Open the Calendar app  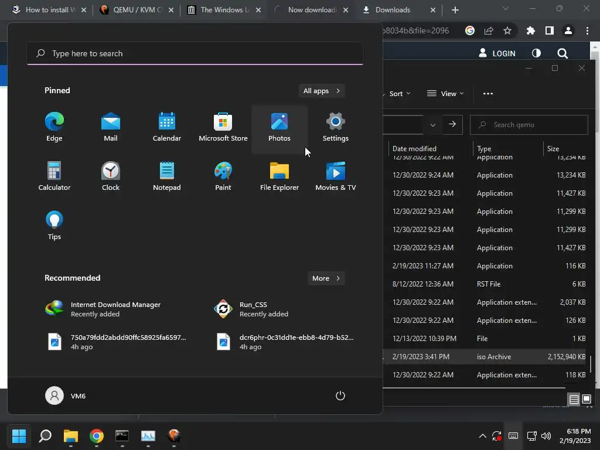[167, 127]
